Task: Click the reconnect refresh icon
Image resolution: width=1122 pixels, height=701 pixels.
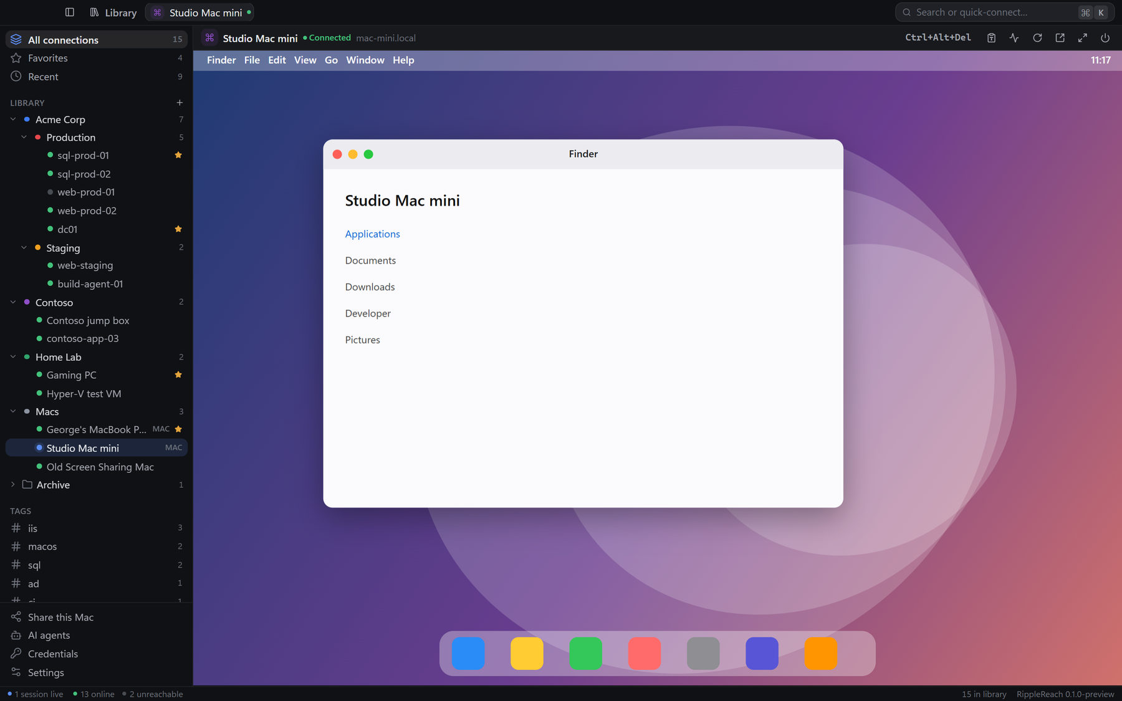Action: coord(1037,38)
